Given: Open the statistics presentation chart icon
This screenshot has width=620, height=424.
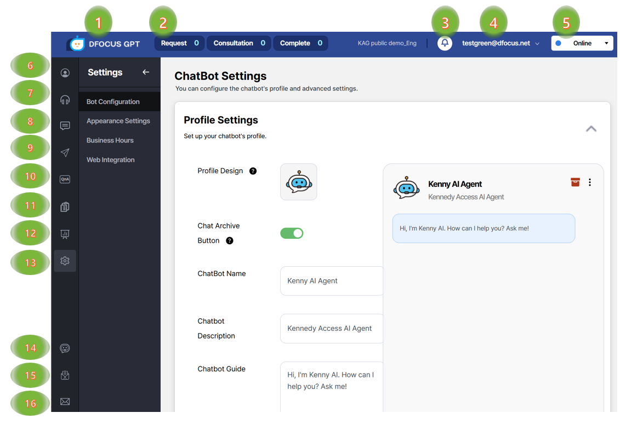Looking at the screenshot, I should [65, 234].
